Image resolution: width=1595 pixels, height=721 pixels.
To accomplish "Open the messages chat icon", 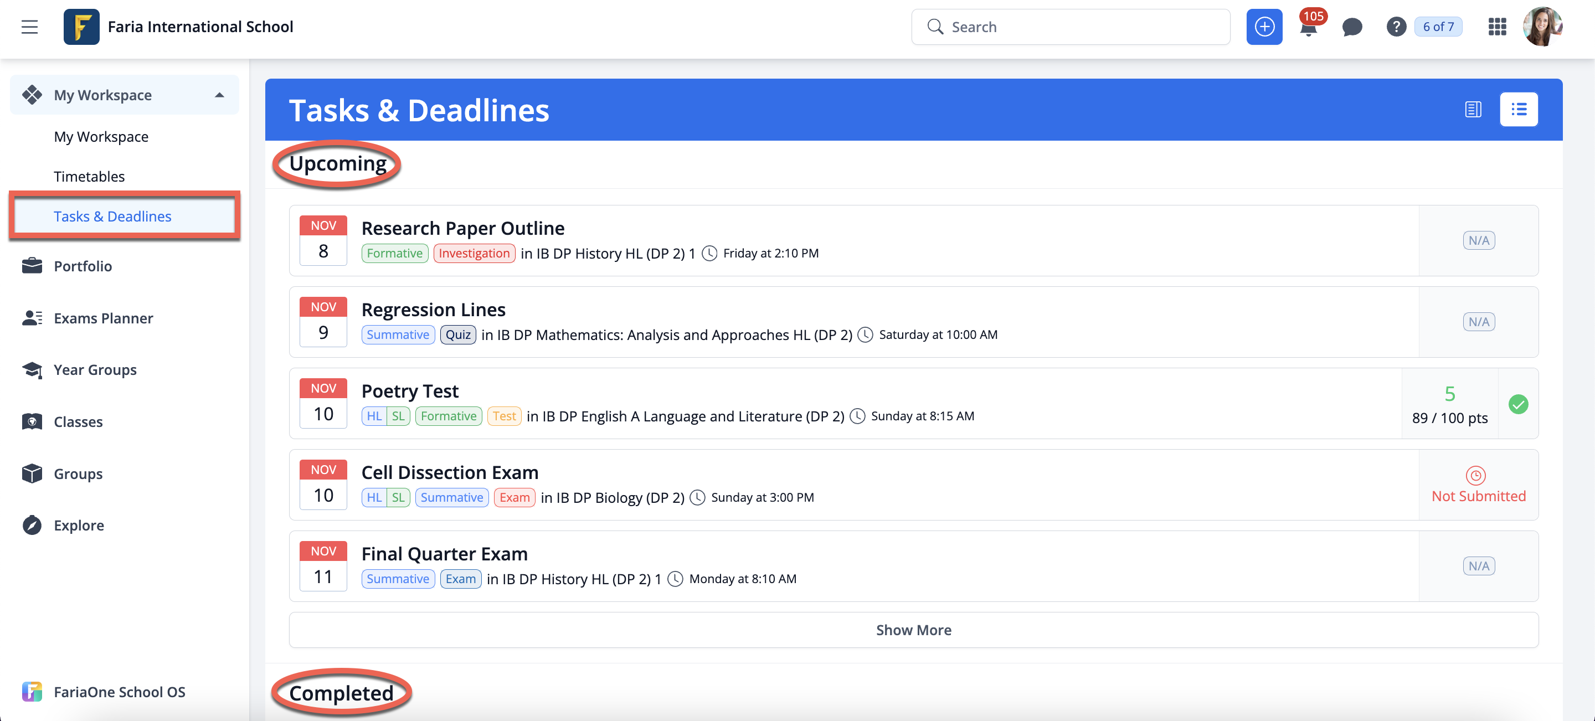I will [x=1352, y=27].
